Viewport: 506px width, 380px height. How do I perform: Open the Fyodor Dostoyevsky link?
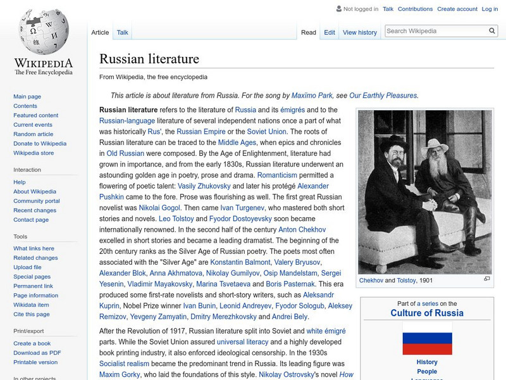240,218
